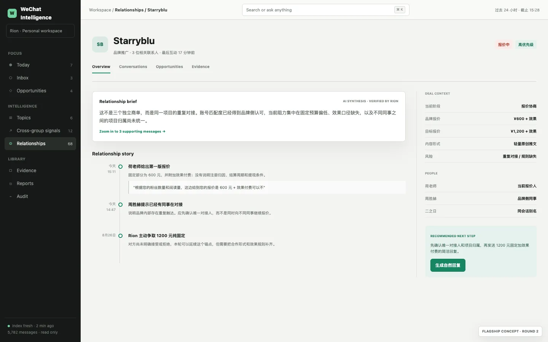Click the Flagship Concept Round 2 badge
The height and width of the screenshot is (342, 548).
[510, 331]
